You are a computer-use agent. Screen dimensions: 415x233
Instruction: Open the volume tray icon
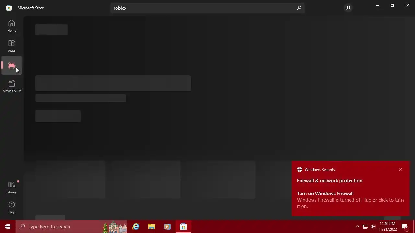pos(373,227)
